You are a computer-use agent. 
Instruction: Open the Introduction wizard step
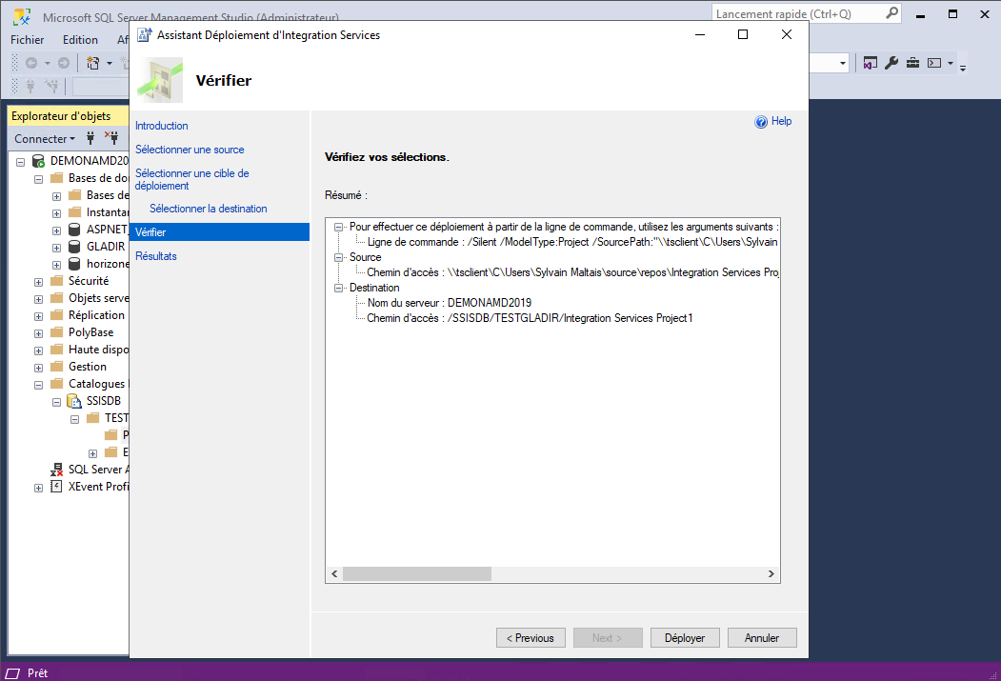[162, 126]
